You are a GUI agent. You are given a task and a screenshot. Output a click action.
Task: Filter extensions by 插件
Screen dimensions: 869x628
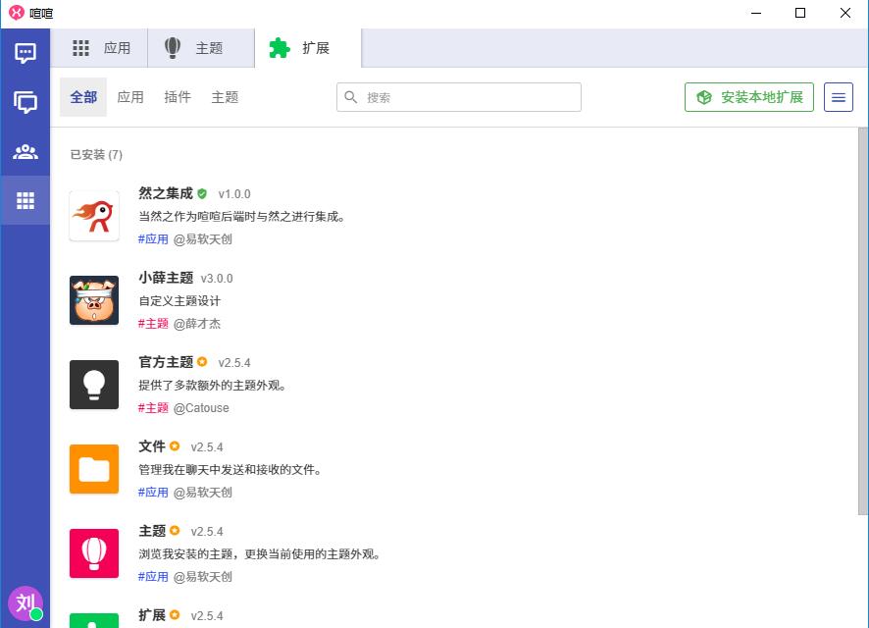point(178,97)
